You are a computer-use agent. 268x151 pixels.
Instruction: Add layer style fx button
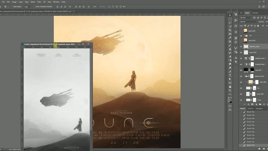point(248,104)
